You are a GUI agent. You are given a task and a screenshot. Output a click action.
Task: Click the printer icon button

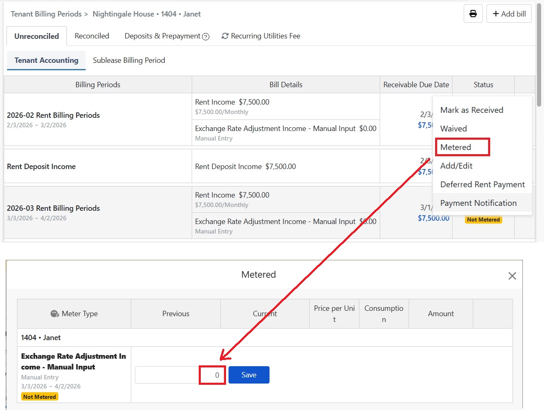pyautogui.click(x=473, y=14)
